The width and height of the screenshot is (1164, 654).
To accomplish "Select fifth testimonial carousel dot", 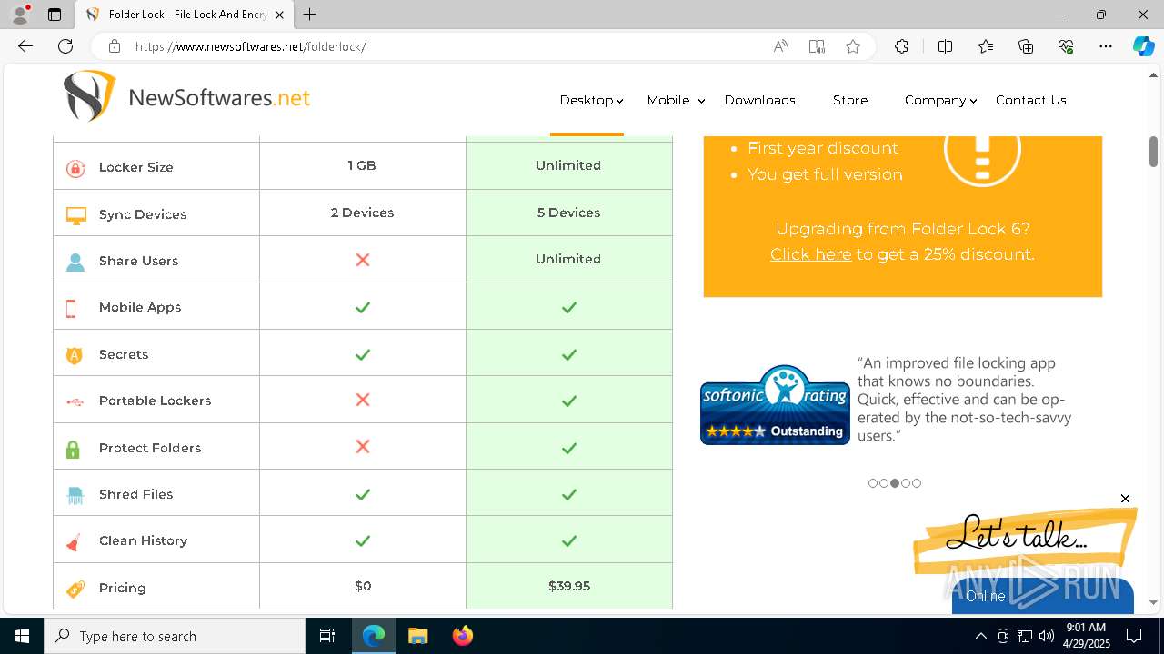I will [x=917, y=483].
